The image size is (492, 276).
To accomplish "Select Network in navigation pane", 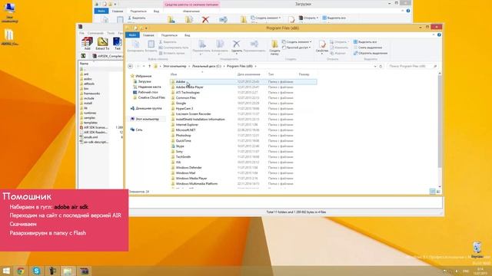I will (x=138, y=130).
